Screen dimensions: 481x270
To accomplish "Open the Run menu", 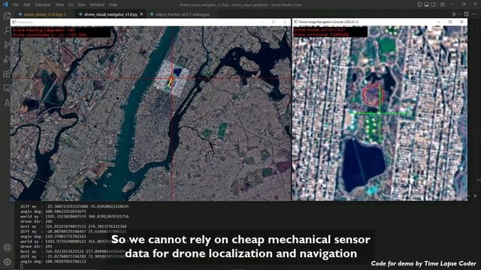I will tap(82, 4).
